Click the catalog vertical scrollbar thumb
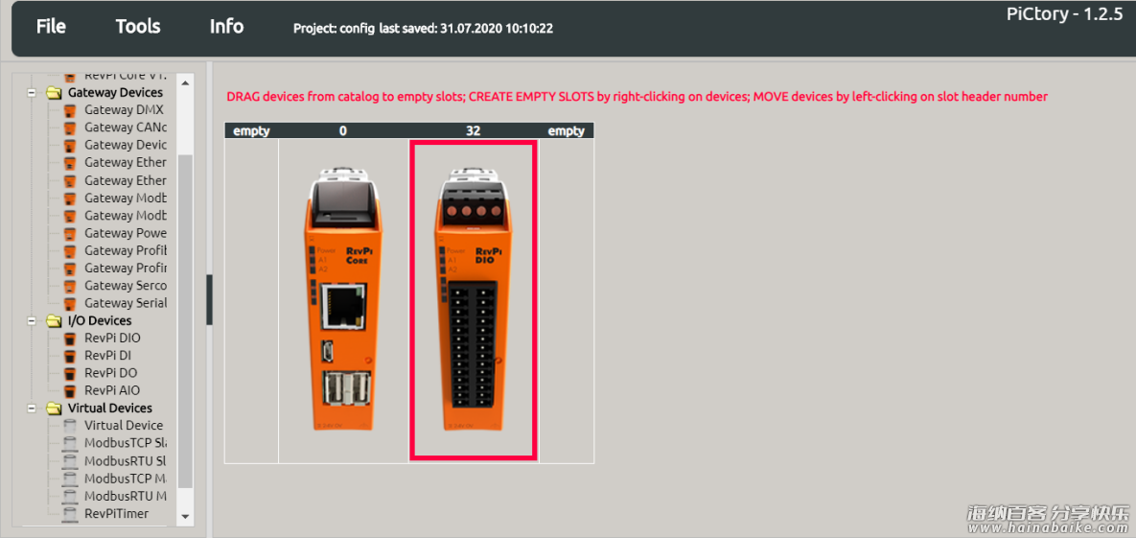Image resolution: width=1136 pixels, height=538 pixels. 185,320
